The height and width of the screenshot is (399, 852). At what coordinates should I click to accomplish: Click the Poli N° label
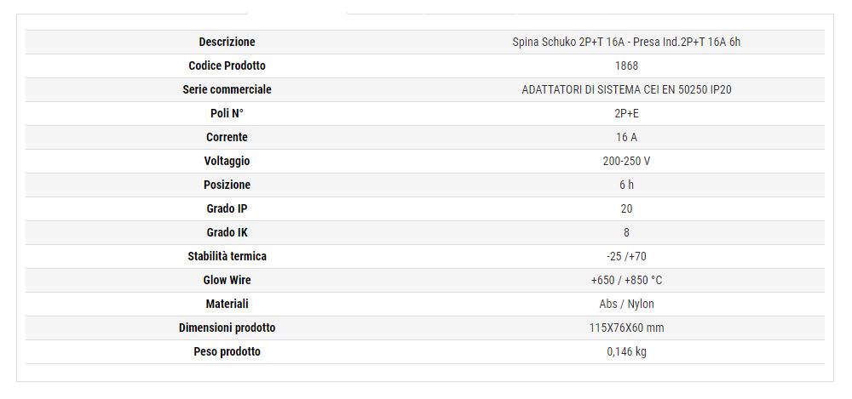(x=227, y=113)
